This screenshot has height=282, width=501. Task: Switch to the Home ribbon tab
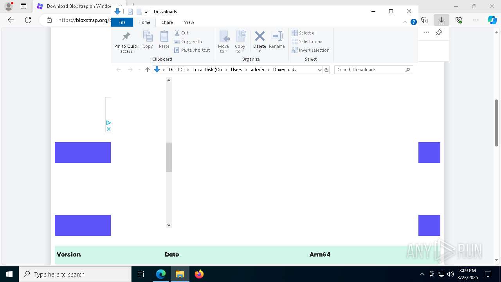click(144, 22)
